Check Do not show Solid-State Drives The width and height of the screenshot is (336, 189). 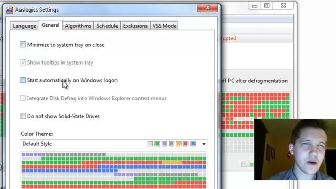coord(23,116)
